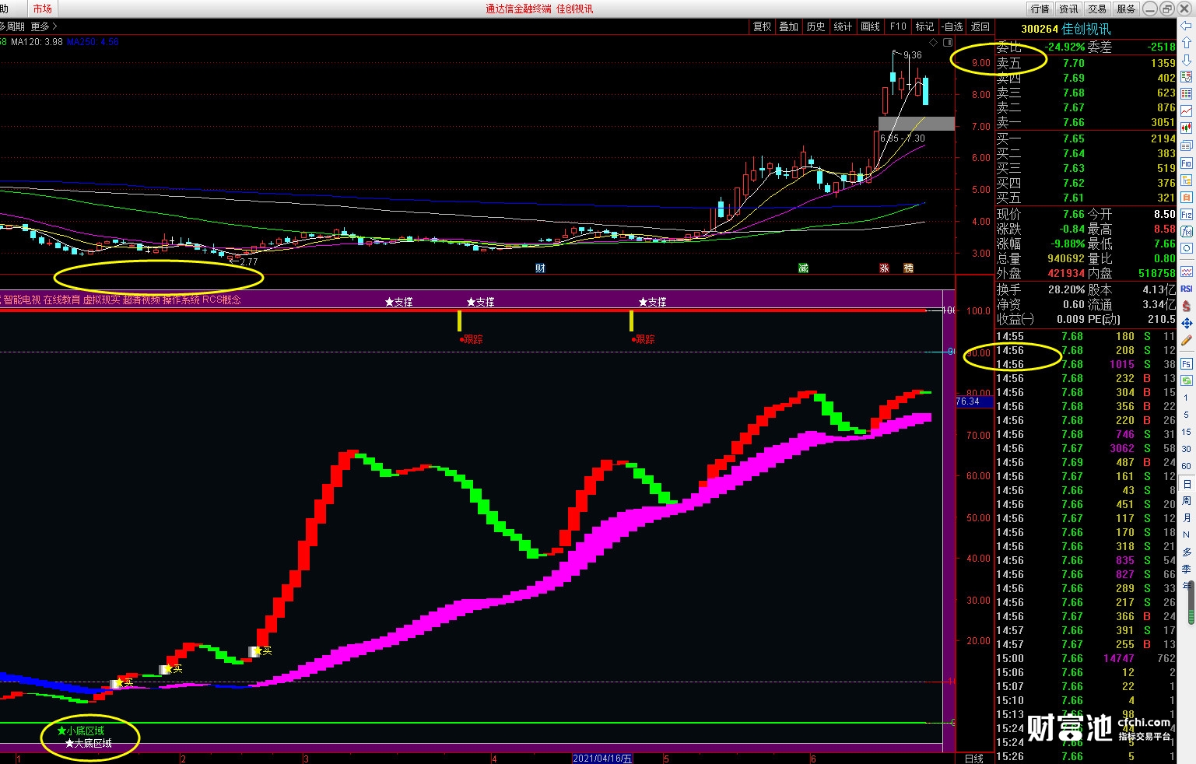Open the f(x) formula icon

tap(1187, 232)
